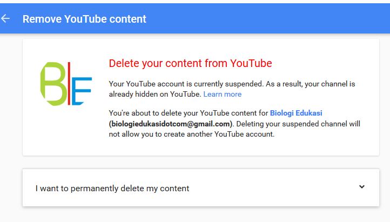Open 'I want to permanently delete my content'
Image resolution: width=390 pixels, height=222 pixels.
coord(201,188)
